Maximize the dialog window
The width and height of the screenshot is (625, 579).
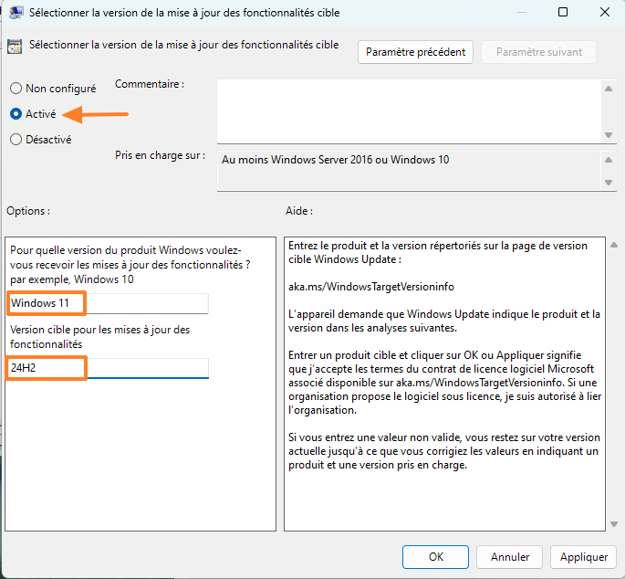click(563, 12)
